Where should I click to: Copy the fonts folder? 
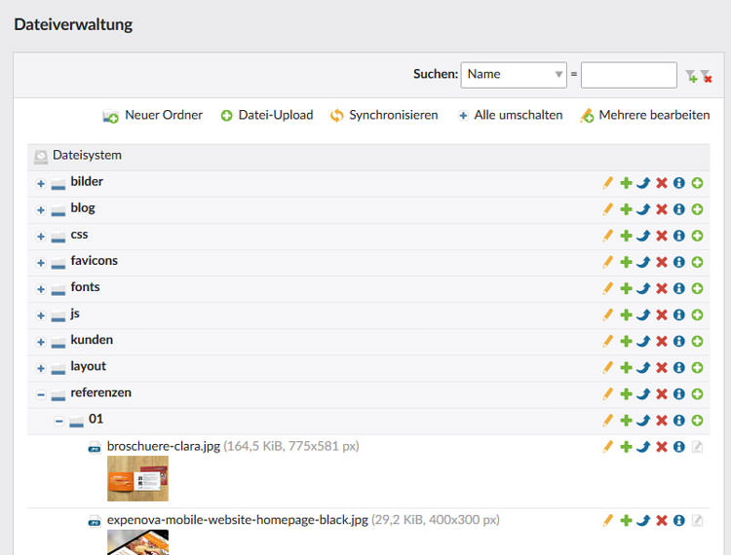click(x=626, y=288)
